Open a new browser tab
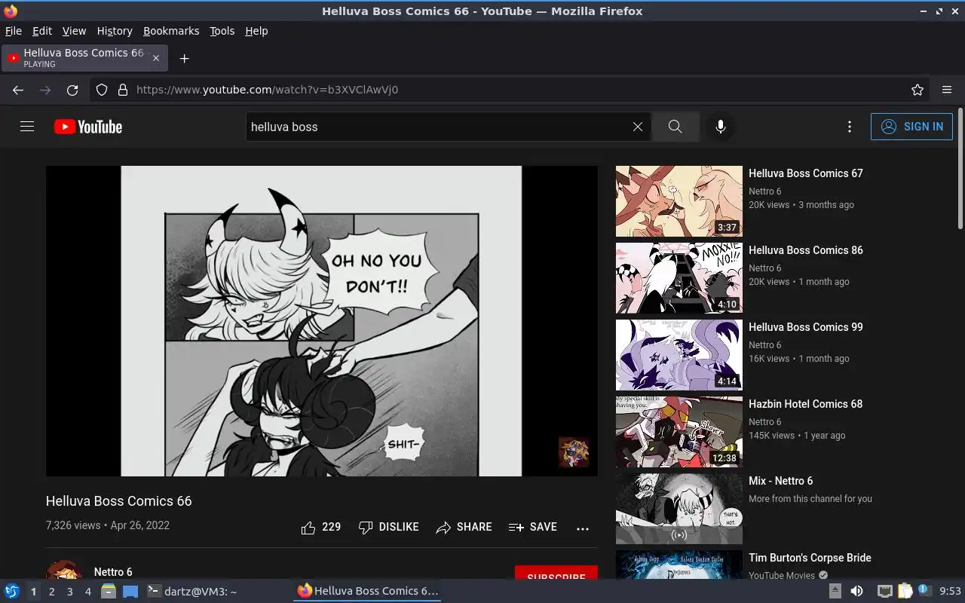The height and width of the screenshot is (603, 965). (x=184, y=58)
